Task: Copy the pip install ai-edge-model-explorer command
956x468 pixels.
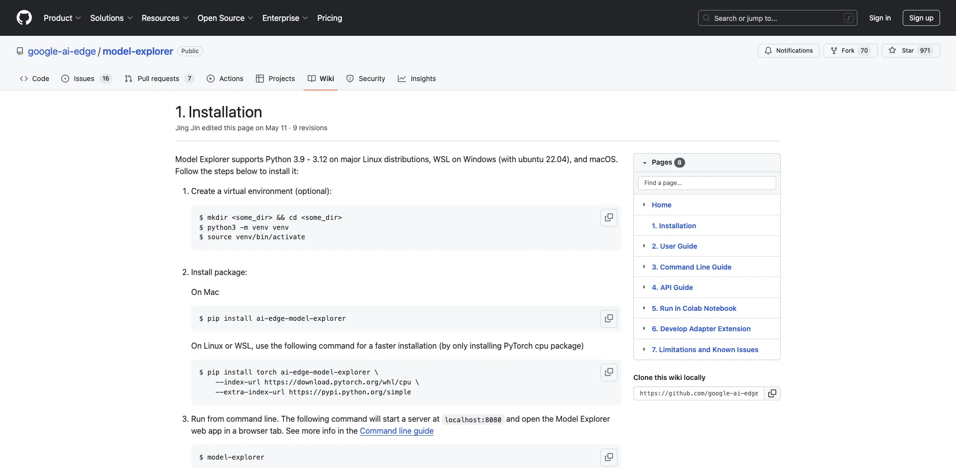Action: 608,319
